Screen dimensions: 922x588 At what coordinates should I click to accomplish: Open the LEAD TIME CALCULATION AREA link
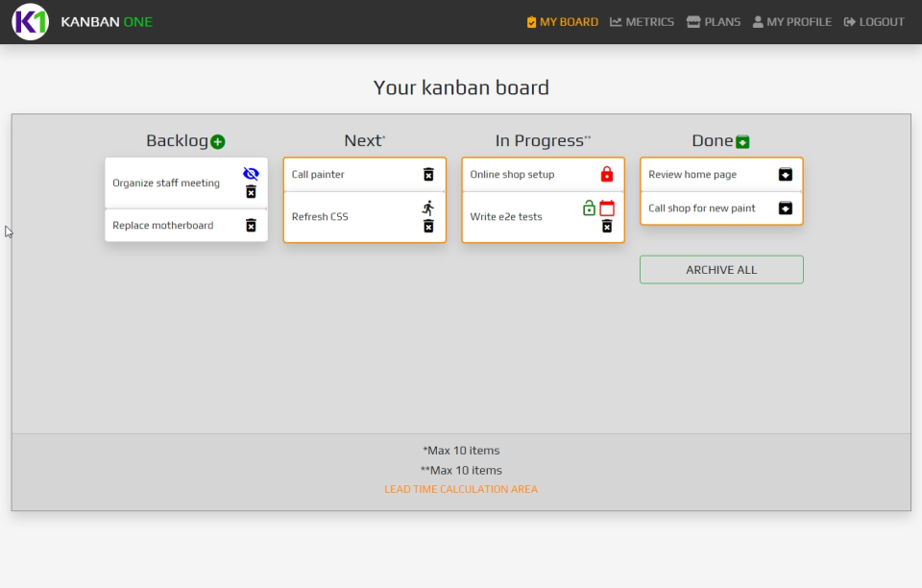(x=460, y=488)
